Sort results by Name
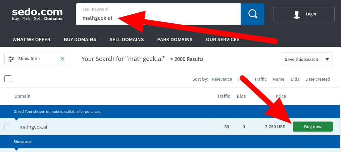The image size is (341, 152). [279, 79]
